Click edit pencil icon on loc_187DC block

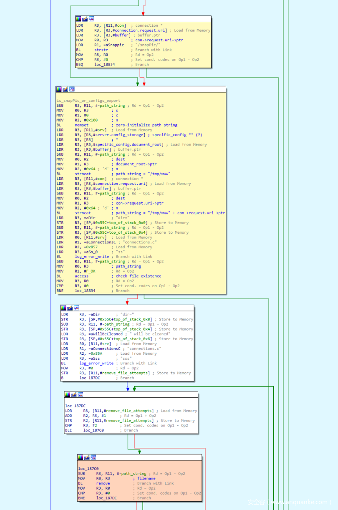click(x=74, y=394)
